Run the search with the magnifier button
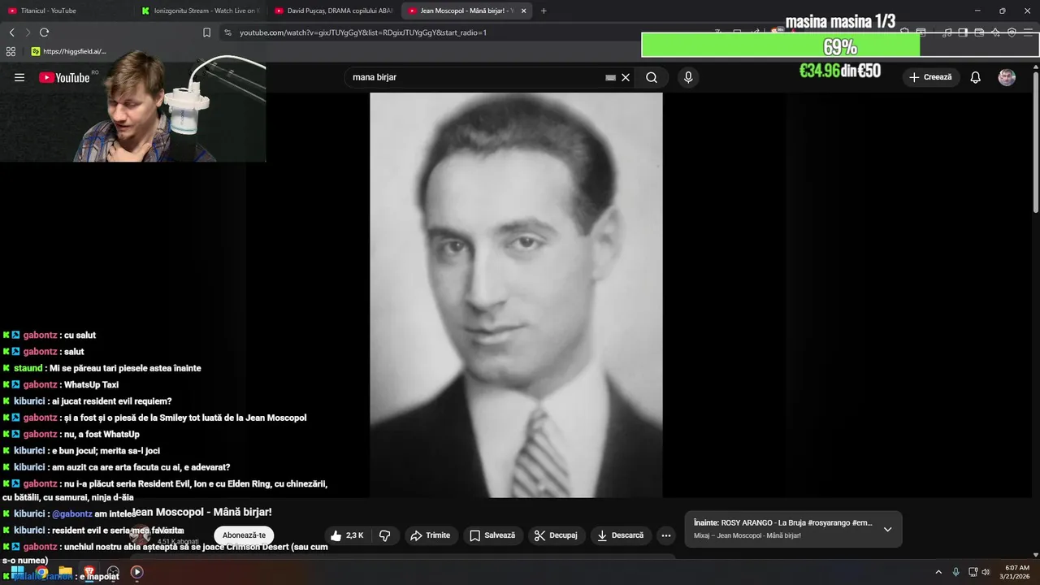The height and width of the screenshot is (585, 1040). (x=652, y=77)
